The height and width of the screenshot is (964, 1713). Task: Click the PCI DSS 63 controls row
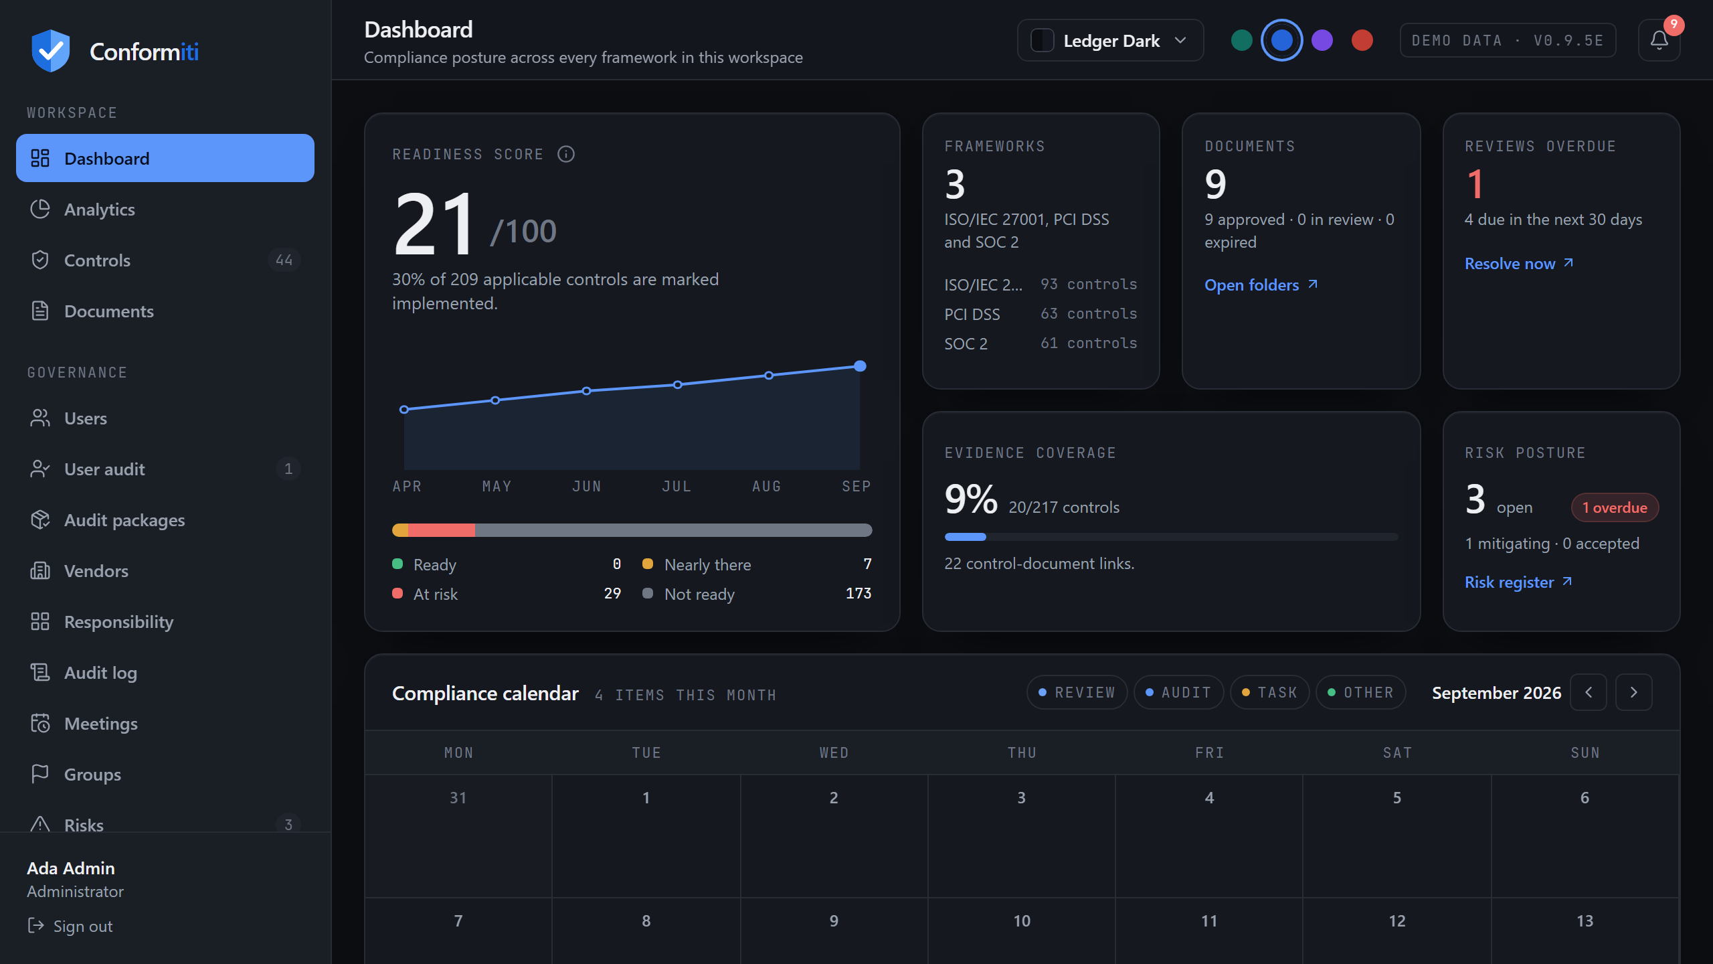1041,313
